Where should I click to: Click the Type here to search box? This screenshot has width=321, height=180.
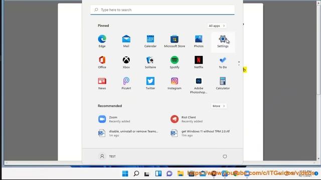163,10
